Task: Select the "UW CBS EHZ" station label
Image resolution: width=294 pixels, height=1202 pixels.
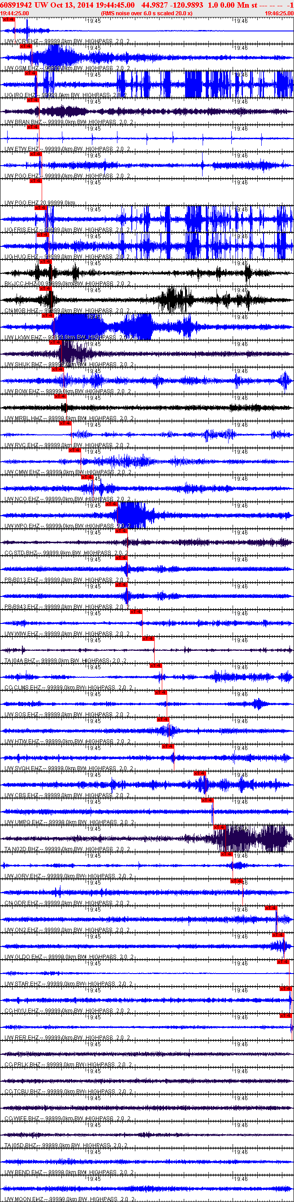Action: 22,796
